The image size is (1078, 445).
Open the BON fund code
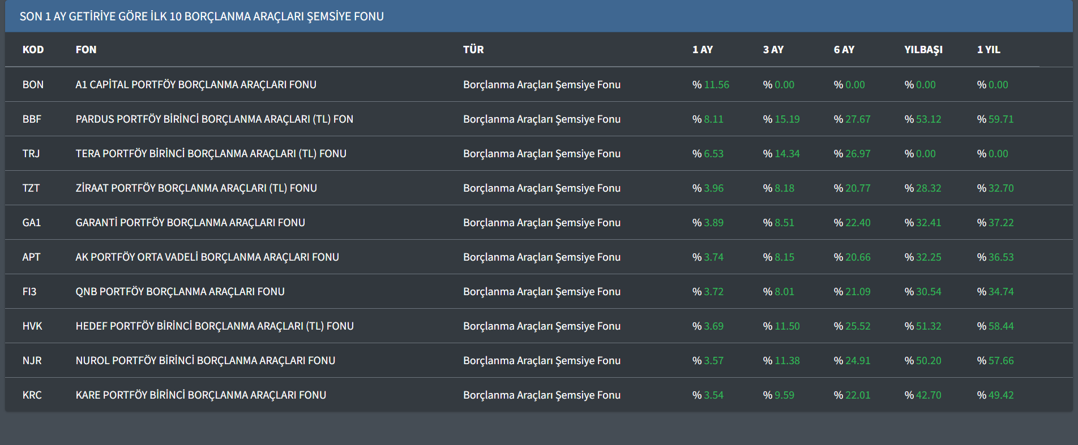tap(33, 85)
